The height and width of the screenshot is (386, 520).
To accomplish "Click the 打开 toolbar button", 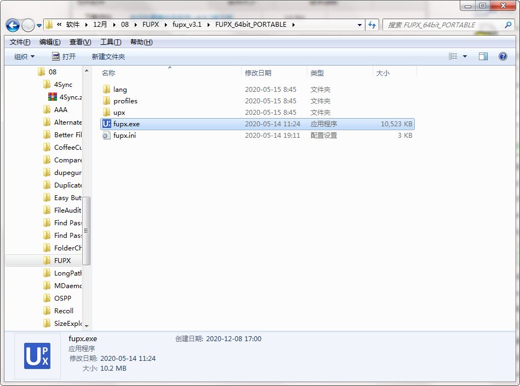I will pos(64,56).
